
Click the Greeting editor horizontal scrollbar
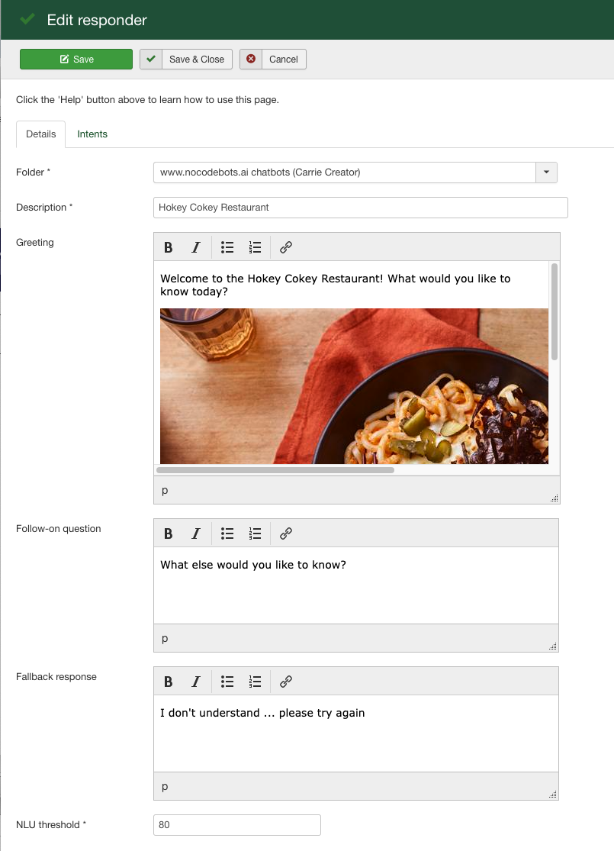coord(275,470)
